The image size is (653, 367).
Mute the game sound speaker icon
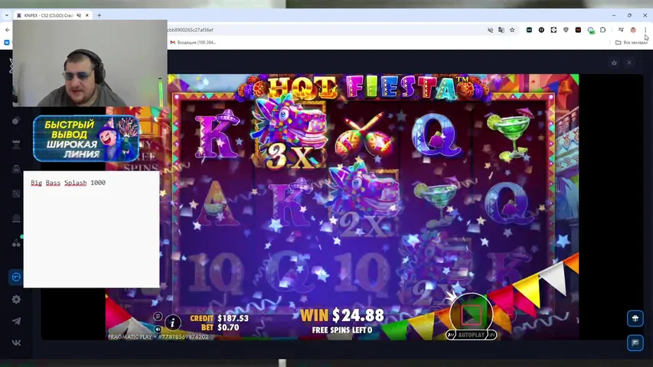pyautogui.click(x=158, y=329)
